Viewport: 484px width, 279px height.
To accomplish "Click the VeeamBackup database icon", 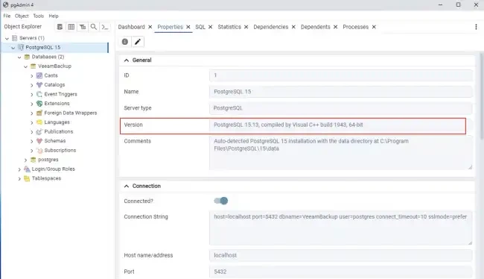I will (x=33, y=66).
